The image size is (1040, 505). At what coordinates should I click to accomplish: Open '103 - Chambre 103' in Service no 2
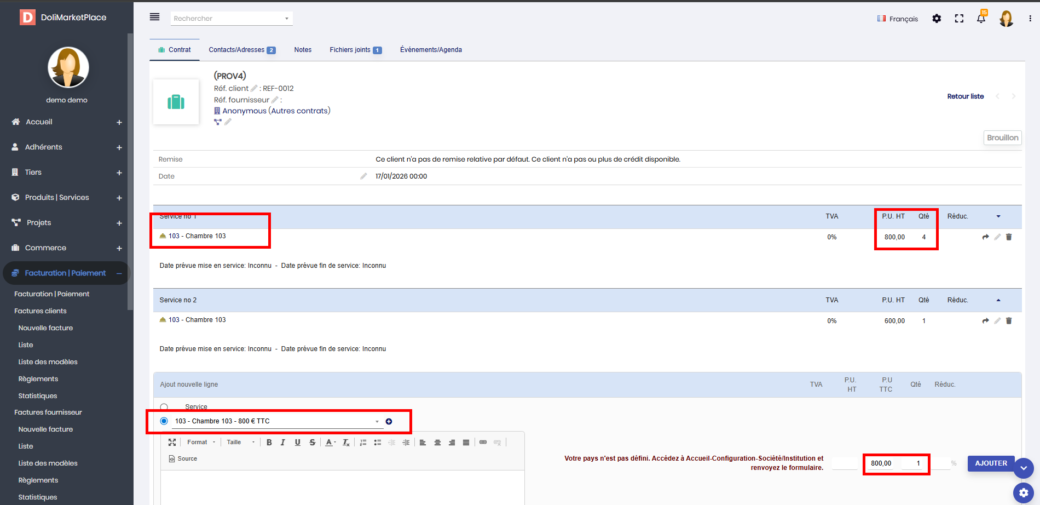tap(197, 320)
